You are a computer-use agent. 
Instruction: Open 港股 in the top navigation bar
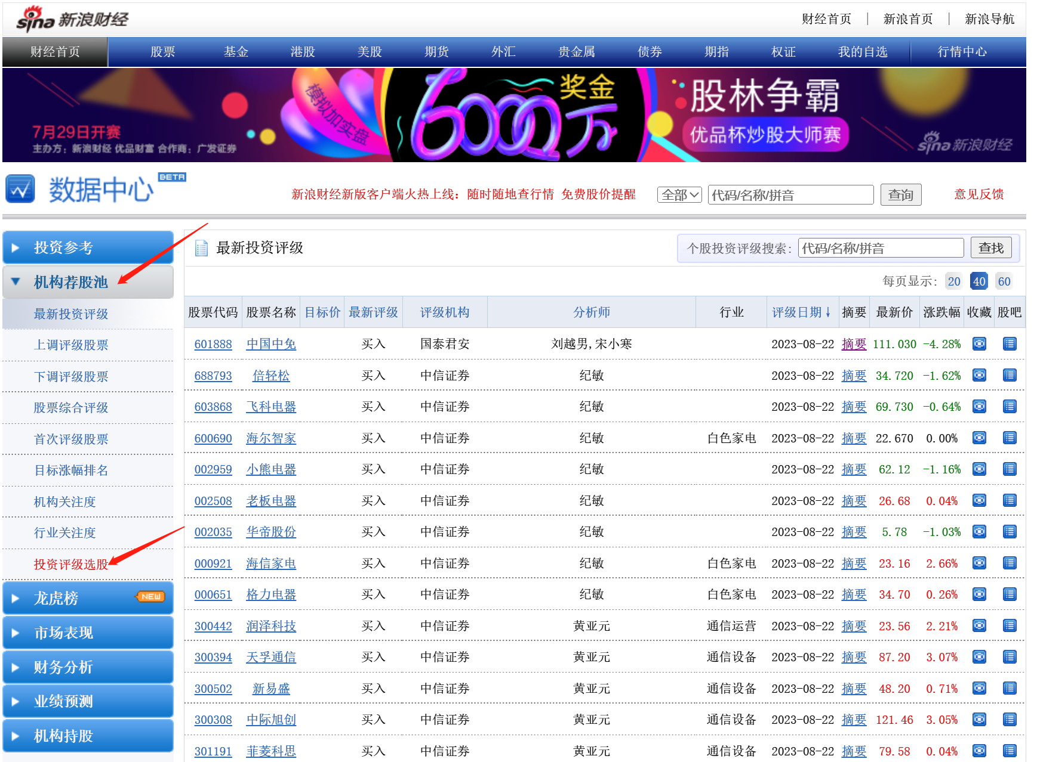coord(303,52)
